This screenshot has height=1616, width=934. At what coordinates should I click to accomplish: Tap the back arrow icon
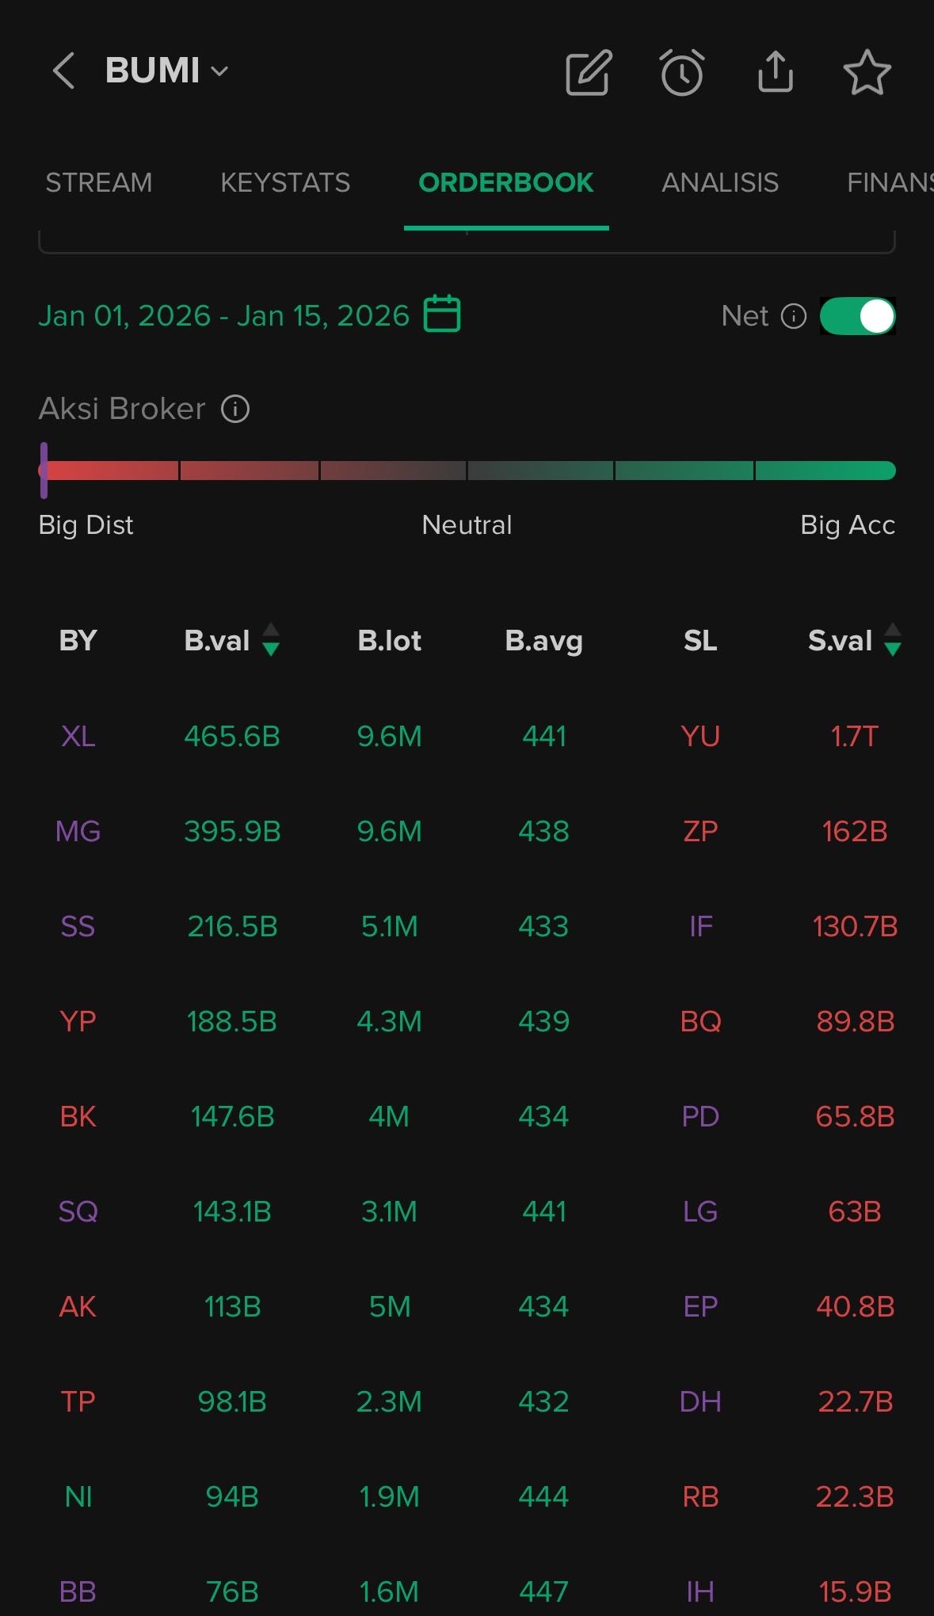click(63, 71)
